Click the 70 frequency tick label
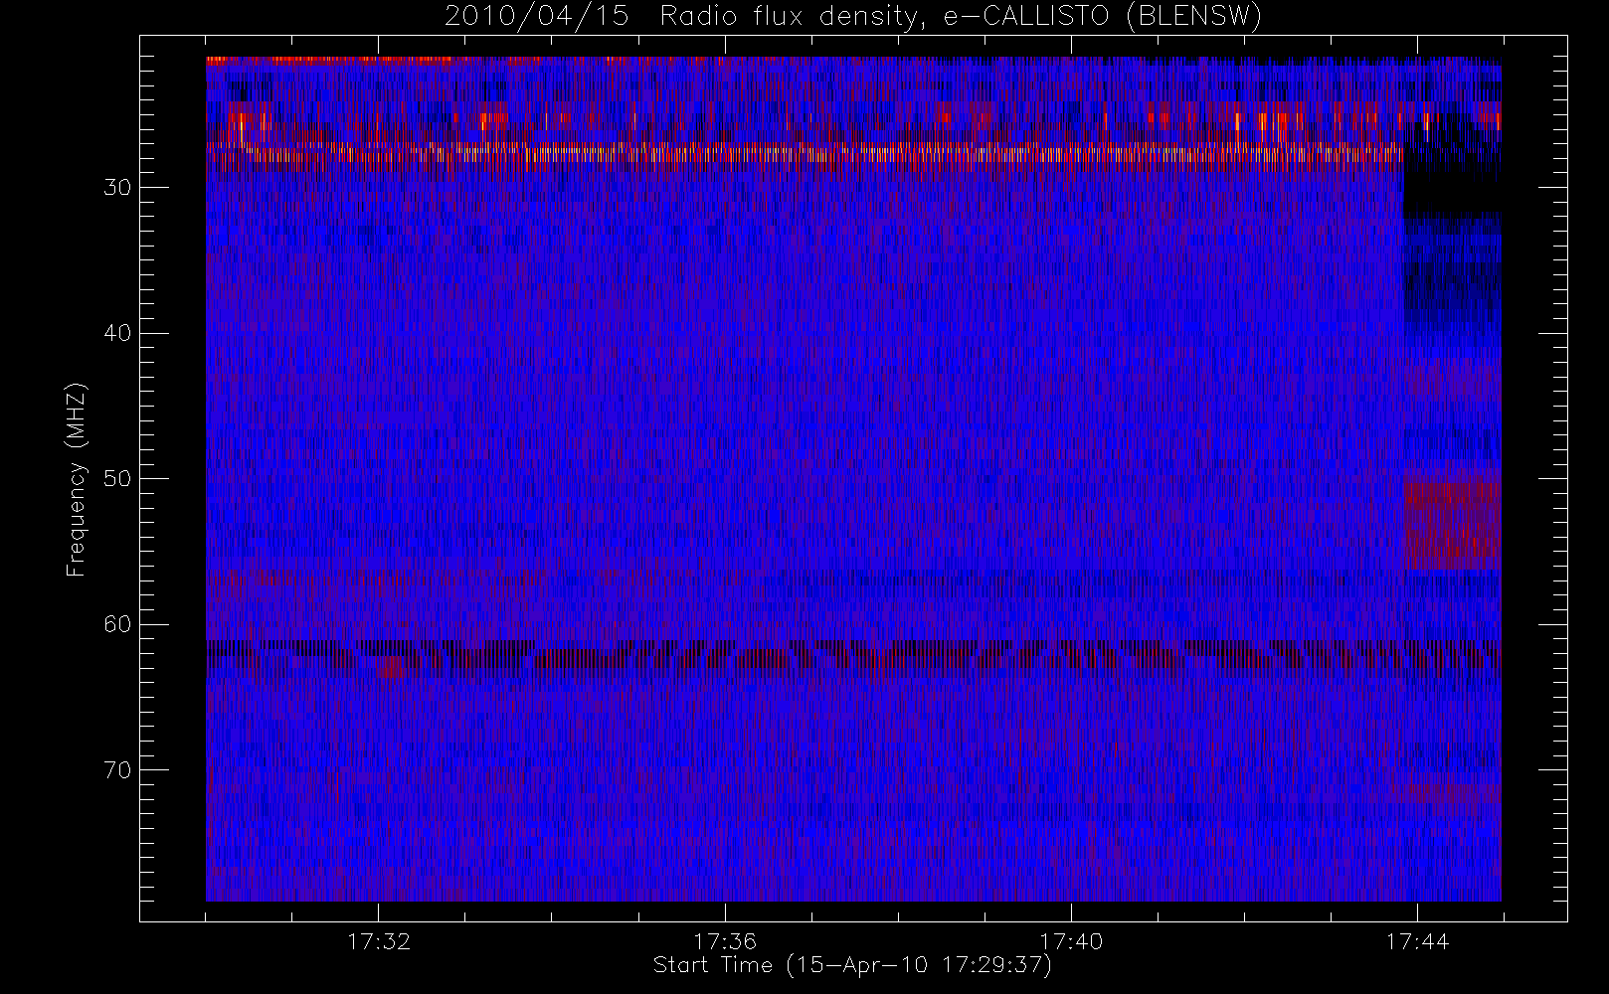Screen dimensions: 1609x994 [x=117, y=770]
